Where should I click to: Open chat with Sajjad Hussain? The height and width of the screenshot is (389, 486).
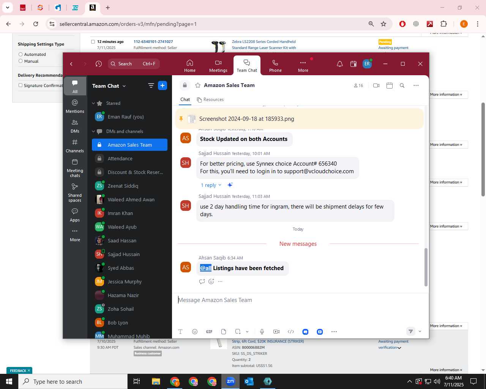click(x=129, y=254)
